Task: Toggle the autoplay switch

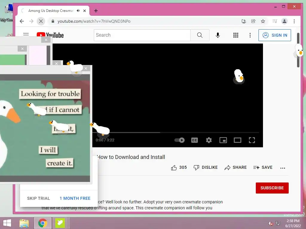Action: (180, 140)
